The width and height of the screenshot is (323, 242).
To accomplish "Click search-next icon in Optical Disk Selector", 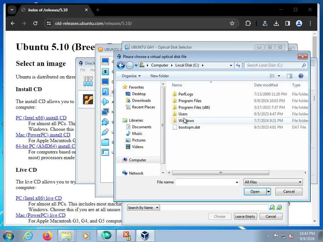I will tap(279, 207).
